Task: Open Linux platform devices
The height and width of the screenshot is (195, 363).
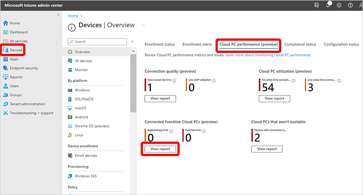Action: pos(76,135)
